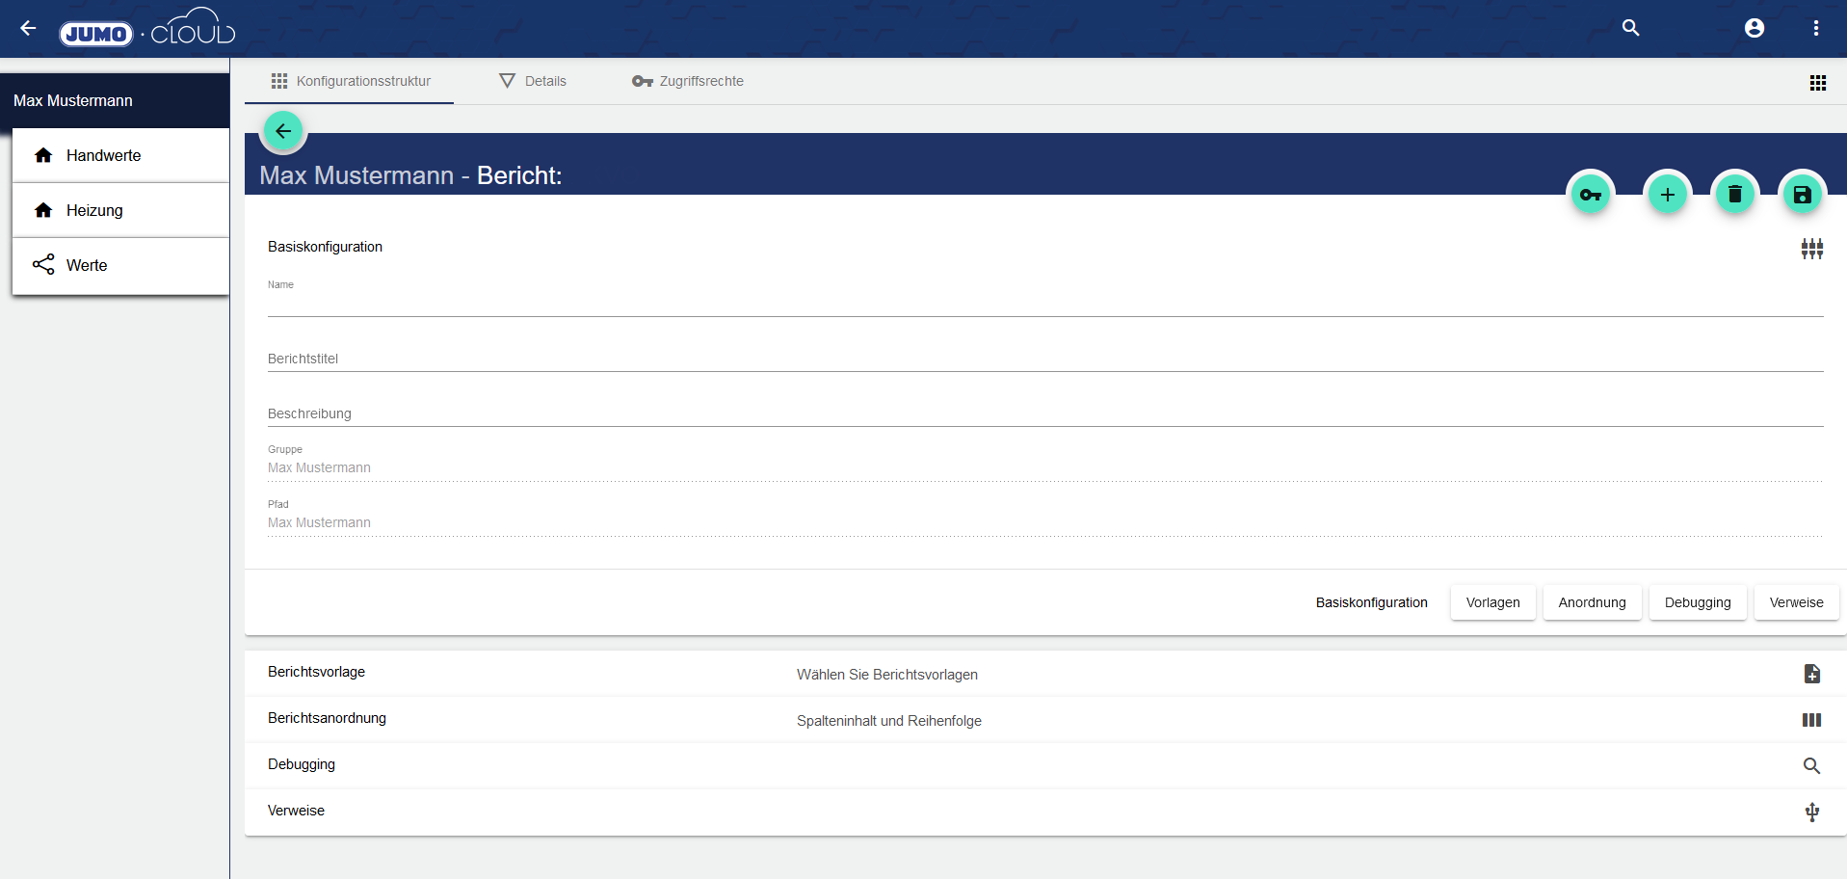Click the green key access rights button
The image size is (1847, 879).
click(1591, 195)
